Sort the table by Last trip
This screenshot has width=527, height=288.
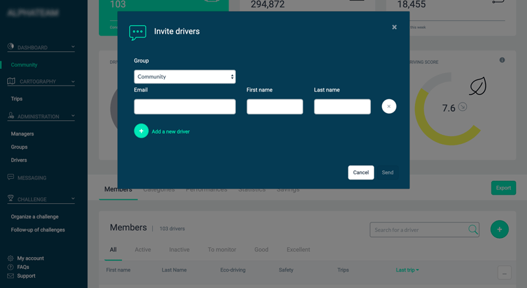407,270
